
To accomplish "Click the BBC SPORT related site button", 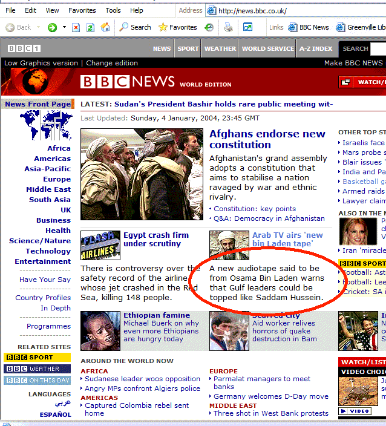I will [x=38, y=357].
